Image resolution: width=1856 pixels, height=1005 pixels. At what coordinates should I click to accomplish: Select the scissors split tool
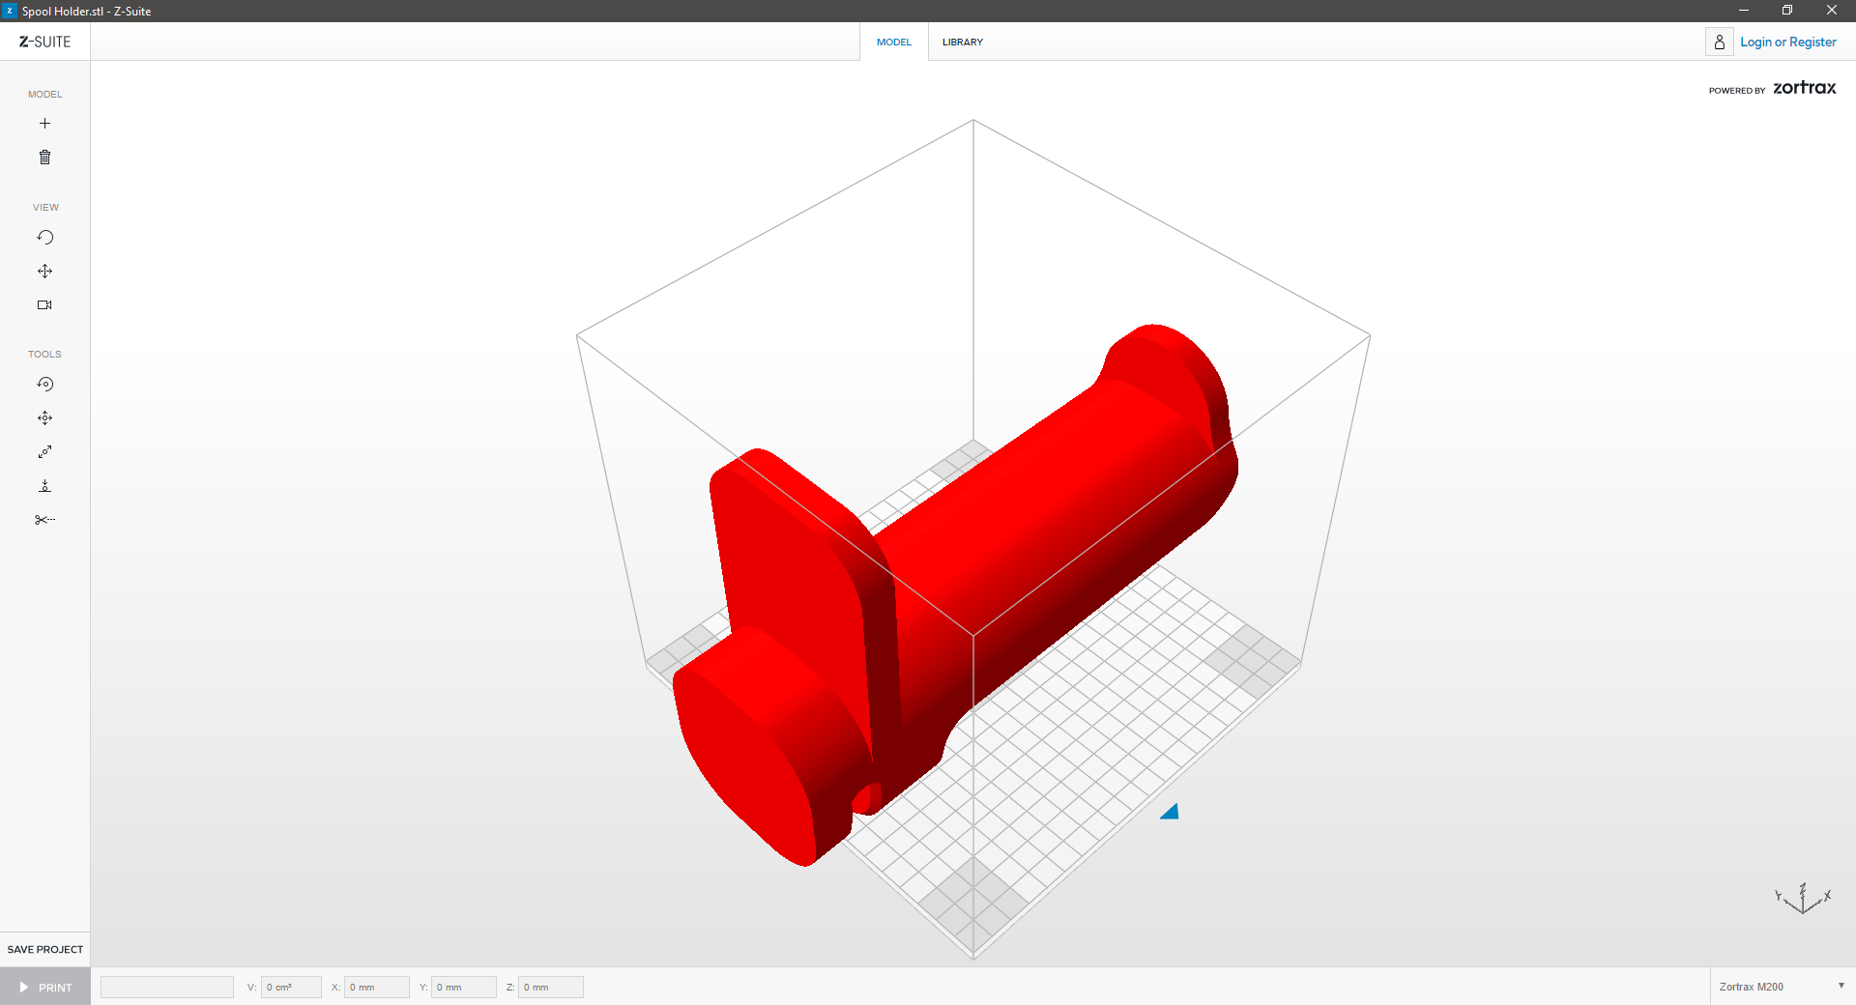[x=44, y=520]
